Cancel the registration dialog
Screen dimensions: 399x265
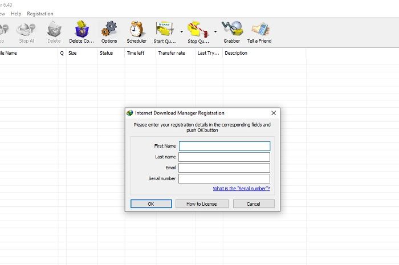tap(254, 203)
